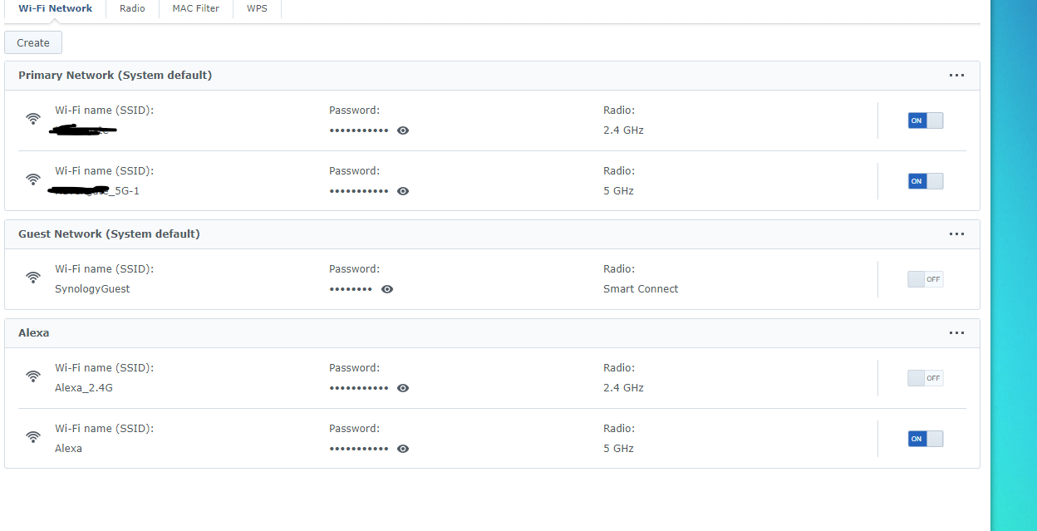The height and width of the screenshot is (531, 1037).
Task: Turn off the Alexa 5 GHz network
Action: pyautogui.click(x=925, y=438)
